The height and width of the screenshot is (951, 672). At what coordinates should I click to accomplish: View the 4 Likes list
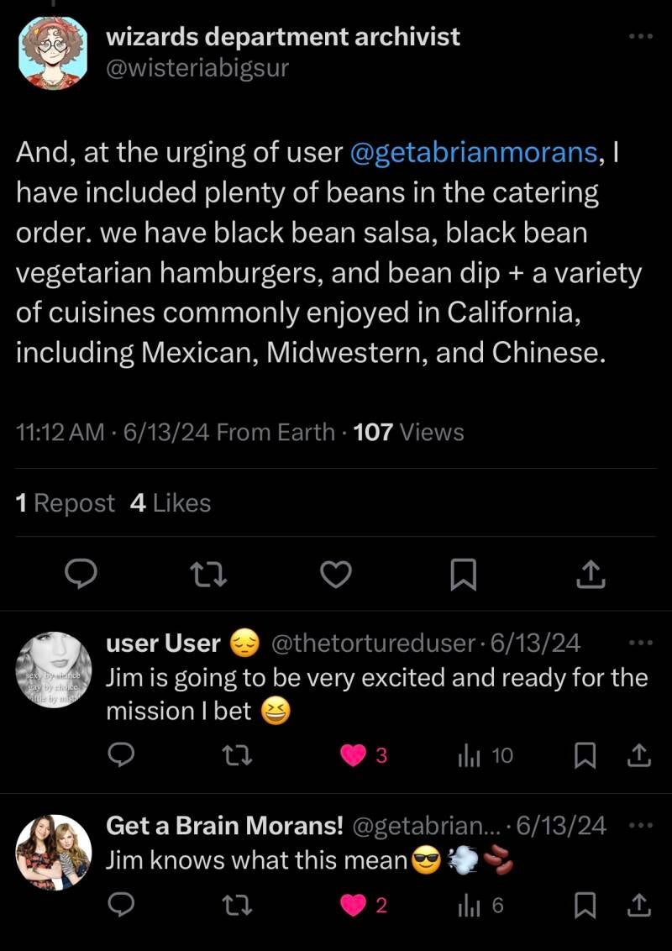pyautogui.click(x=171, y=503)
